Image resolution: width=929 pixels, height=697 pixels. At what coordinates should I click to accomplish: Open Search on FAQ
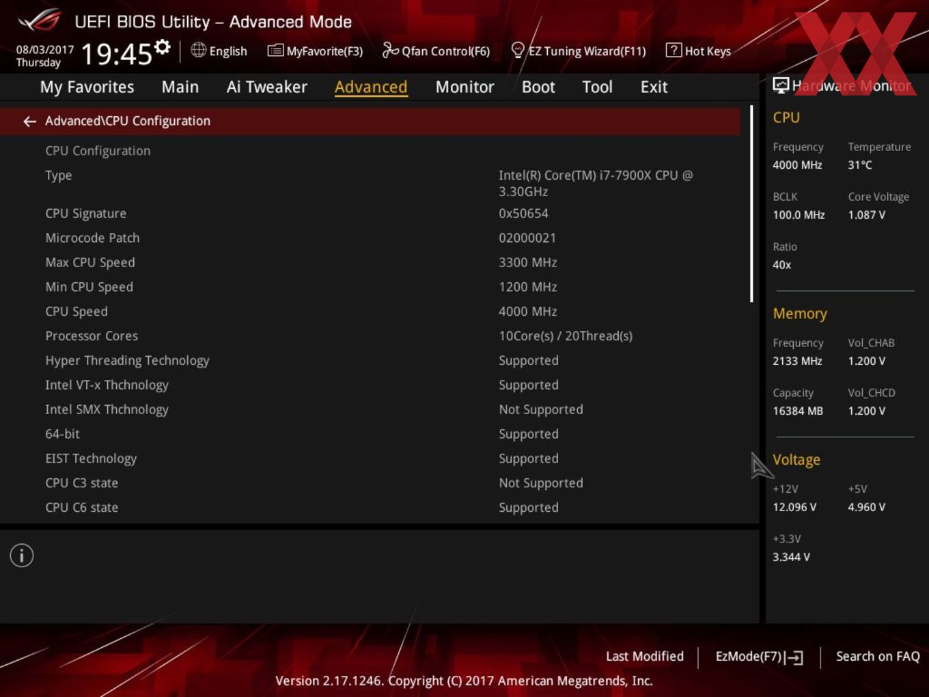coord(878,656)
